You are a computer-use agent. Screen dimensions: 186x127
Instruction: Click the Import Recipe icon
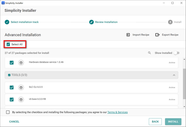click(128, 35)
